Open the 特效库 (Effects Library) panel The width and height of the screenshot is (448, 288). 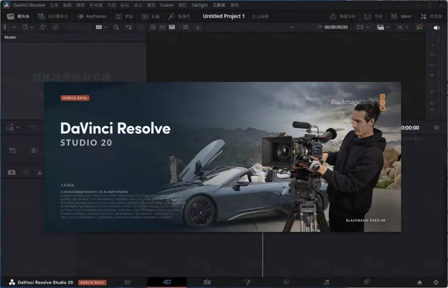pos(179,16)
